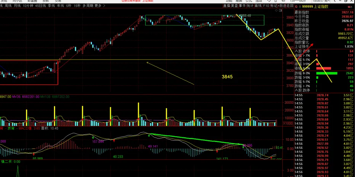Click the small diamond icon above chart
The image size is (355, 177).
[x=276, y=10]
